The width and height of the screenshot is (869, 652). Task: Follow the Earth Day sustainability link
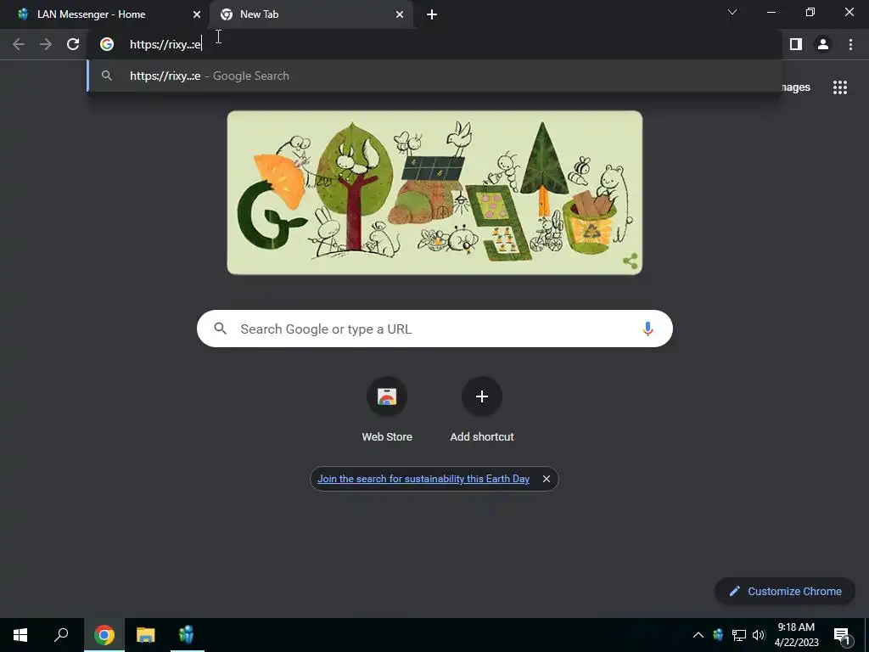click(x=423, y=479)
